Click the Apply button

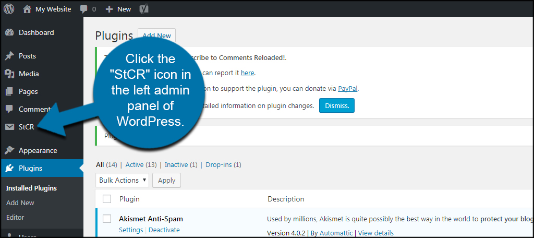pos(166,180)
